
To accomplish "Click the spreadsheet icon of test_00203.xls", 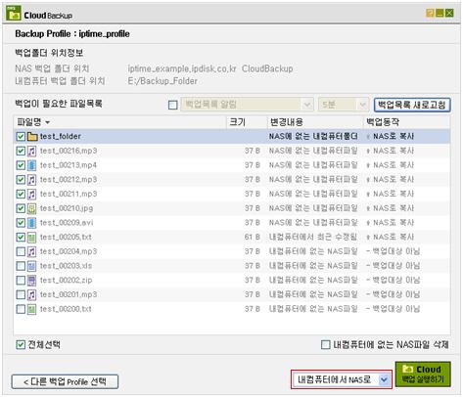I will pos(31,266).
